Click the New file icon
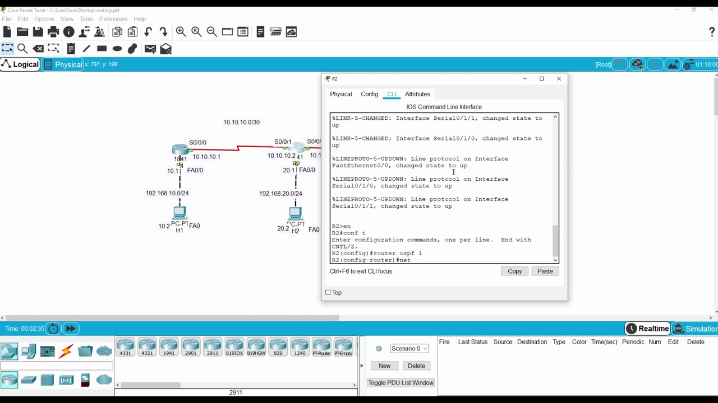This screenshot has width=718, height=403. [x=7, y=32]
